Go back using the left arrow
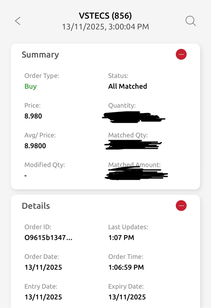The image size is (211, 308). click(x=18, y=21)
